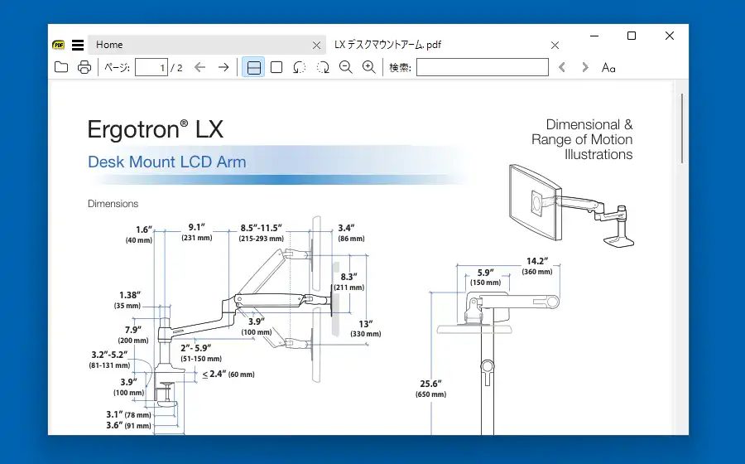The height and width of the screenshot is (464, 745).
Task: Print the document with the printer icon
Action: click(x=84, y=67)
